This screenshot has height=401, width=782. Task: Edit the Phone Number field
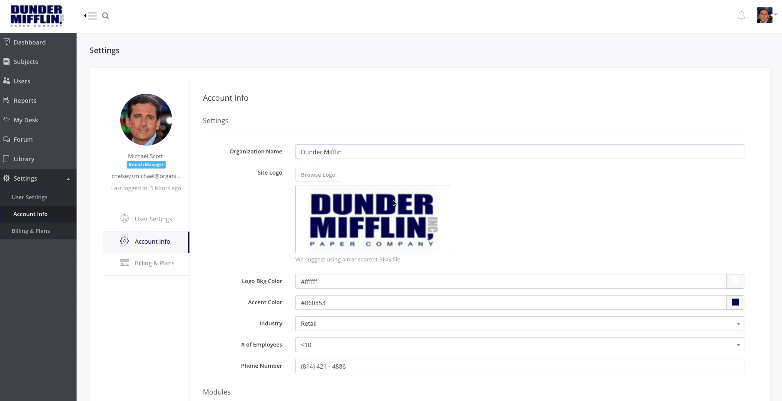tap(519, 366)
